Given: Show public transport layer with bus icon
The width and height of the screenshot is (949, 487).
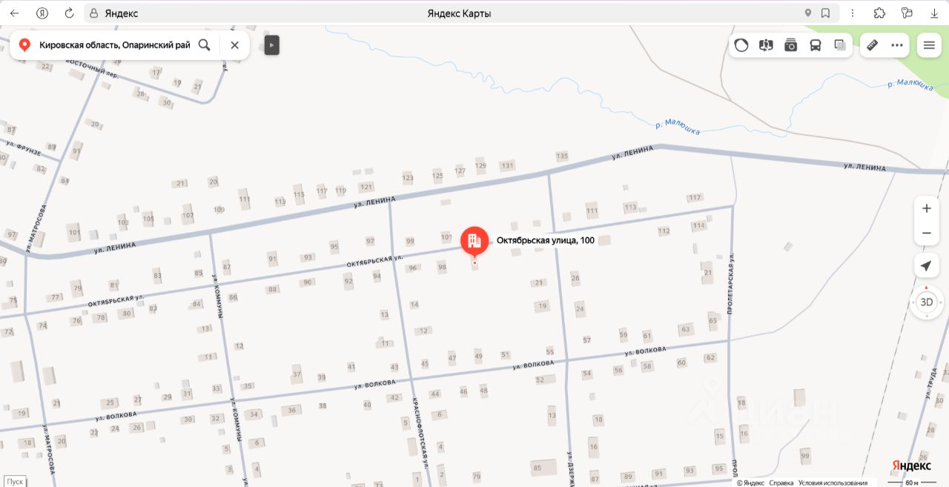Looking at the screenshot, I should click(x=816, y=45).
